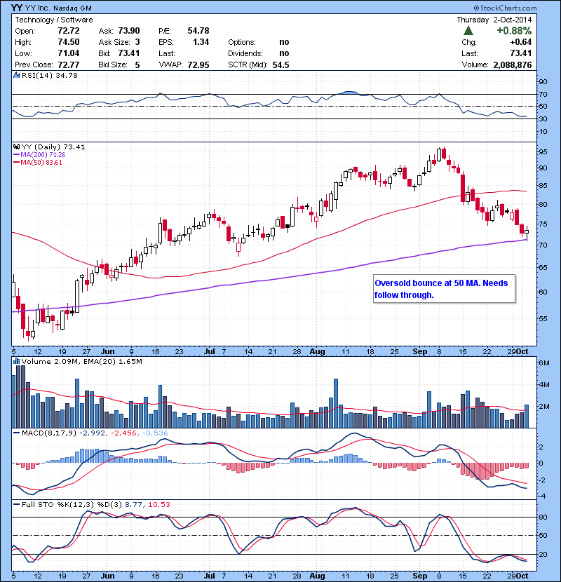Click the '6M' volume axis label

click(x=544, y=363)
